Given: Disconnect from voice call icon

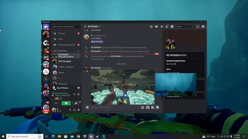Looking at the screenshot, I should click(x=79, y=94).
